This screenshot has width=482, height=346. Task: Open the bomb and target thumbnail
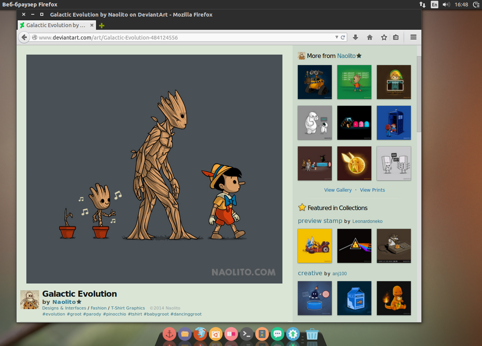(x=315, y=298)
